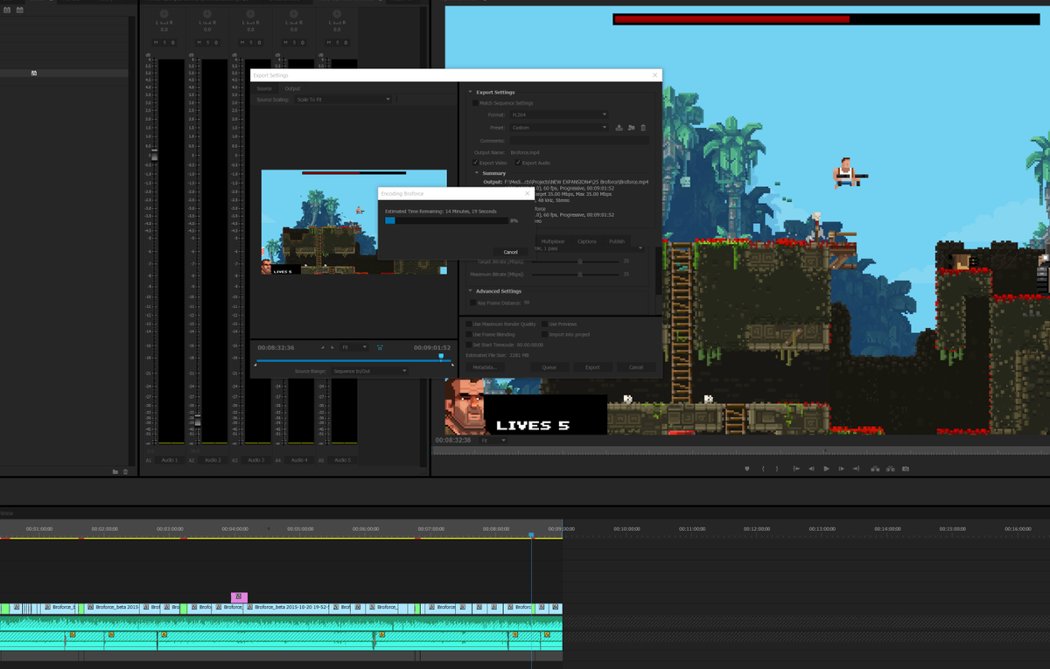The image size is (1050, 669).
Task: Click the Queue button
Action: (549, 367)
